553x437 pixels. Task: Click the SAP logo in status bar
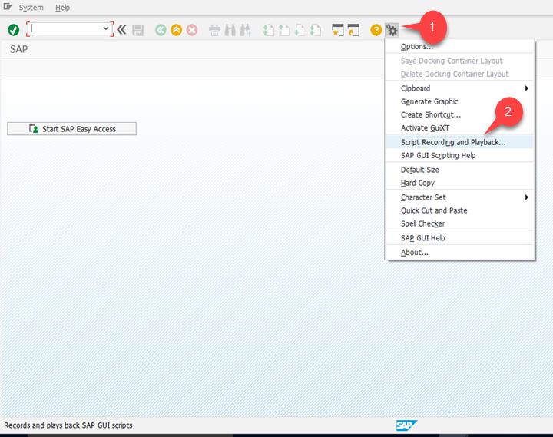(x=406, y=425)
